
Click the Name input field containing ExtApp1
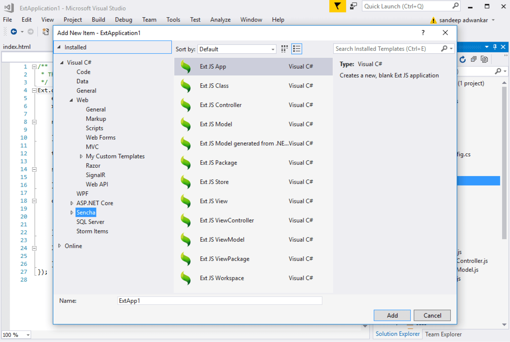click(220, 301)
